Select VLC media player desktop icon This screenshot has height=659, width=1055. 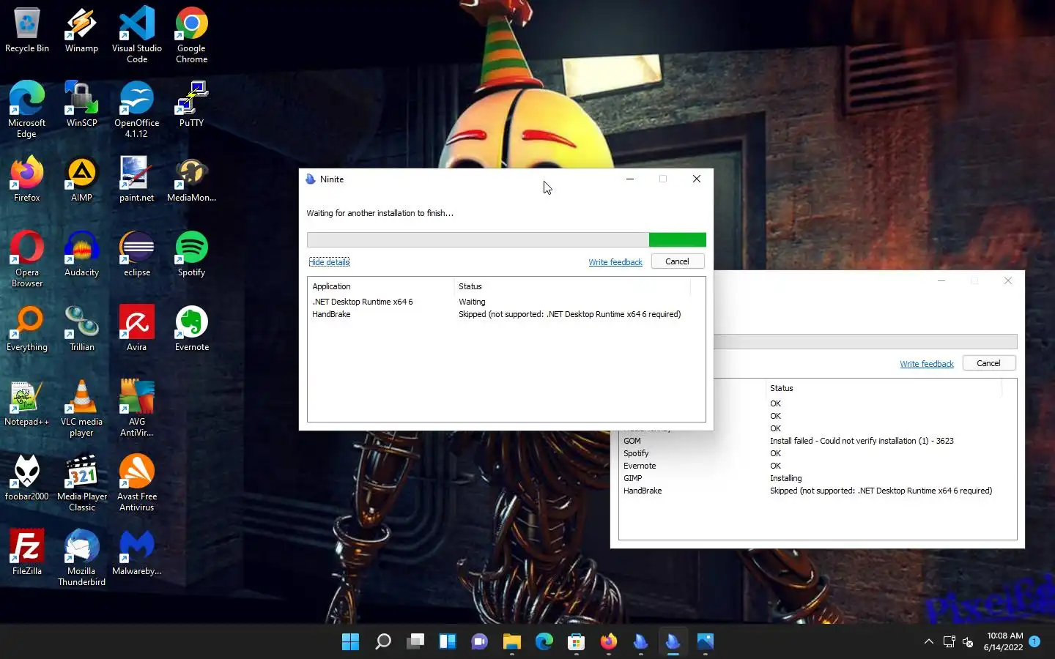tap(81, 408)
